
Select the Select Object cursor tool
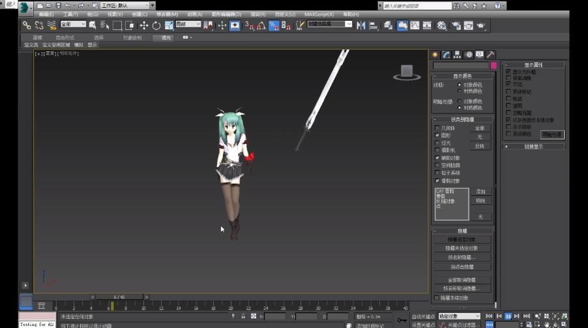click(x=93, y=25)
